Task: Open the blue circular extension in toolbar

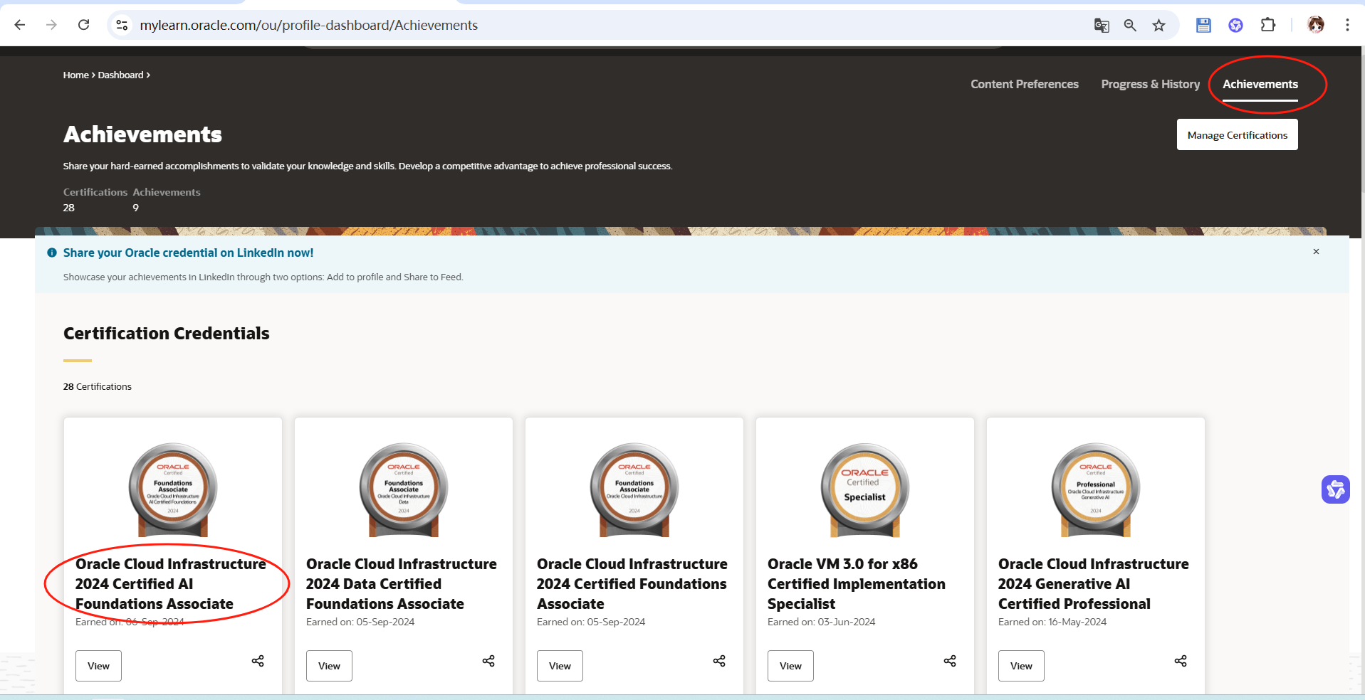Action: (1235, 26)
